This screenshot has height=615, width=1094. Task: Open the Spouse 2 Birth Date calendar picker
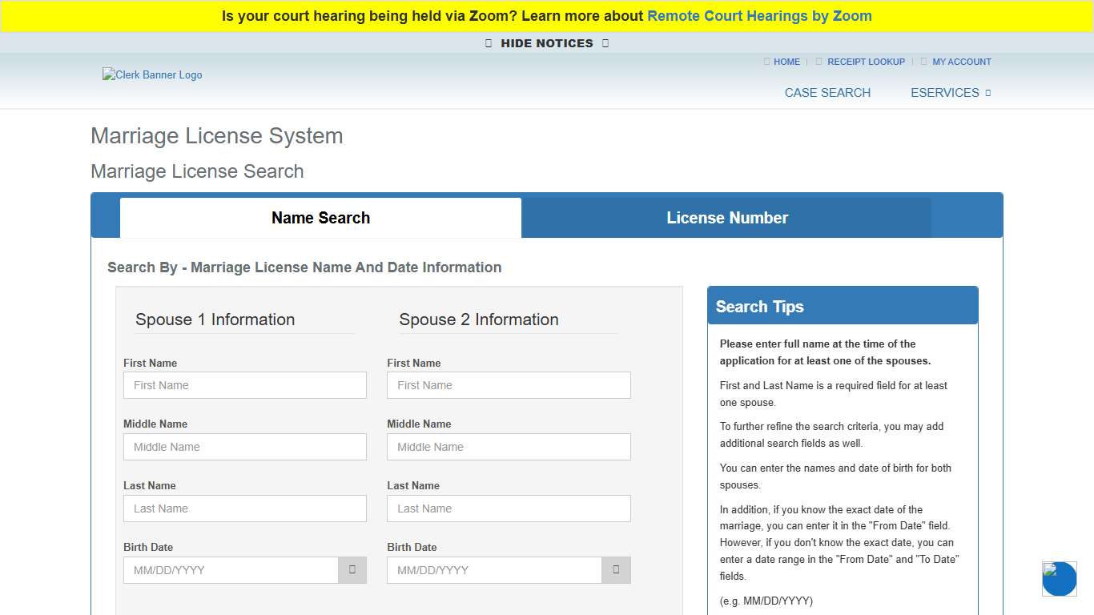tap(616, 570)
